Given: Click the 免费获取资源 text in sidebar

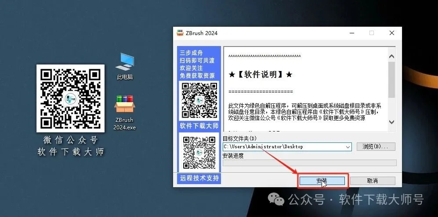Looking at the screenshot, I should click(197, 75).
